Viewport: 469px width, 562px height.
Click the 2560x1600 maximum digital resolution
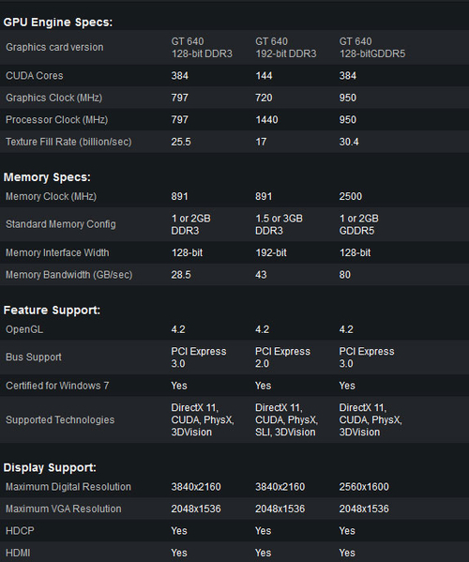(364, 487)
